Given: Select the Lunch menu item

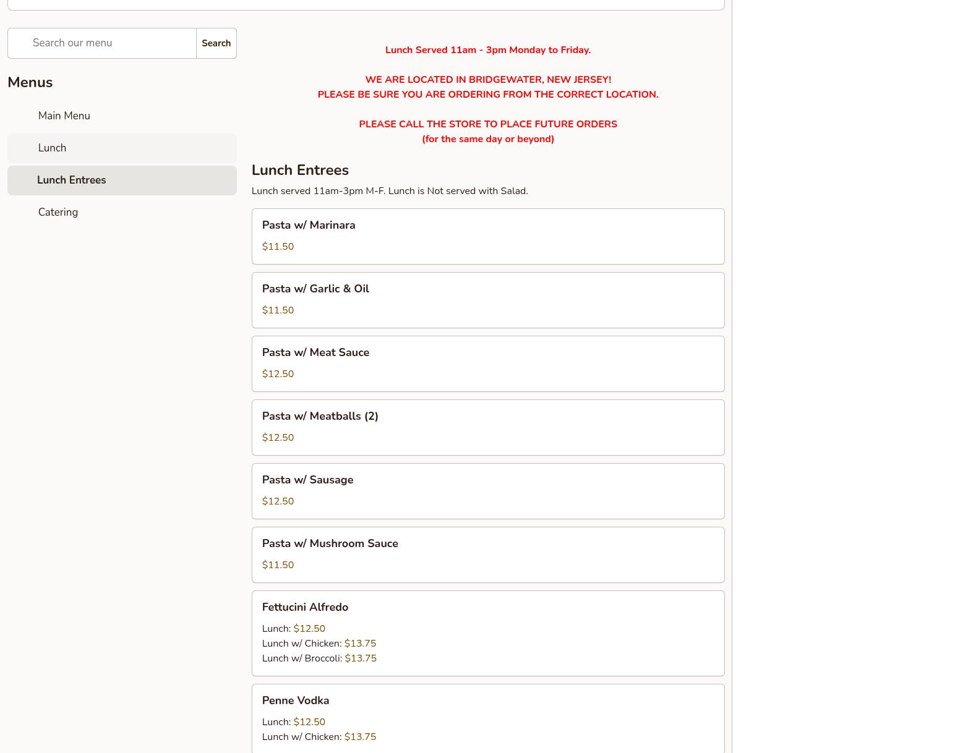Looking at the screenshot, I should point(122,148).
